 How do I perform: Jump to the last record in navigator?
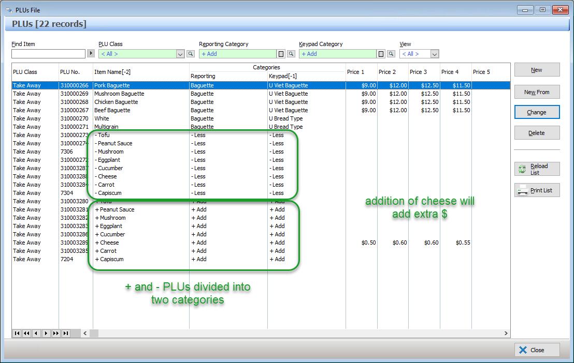click(x=65, y=334)
